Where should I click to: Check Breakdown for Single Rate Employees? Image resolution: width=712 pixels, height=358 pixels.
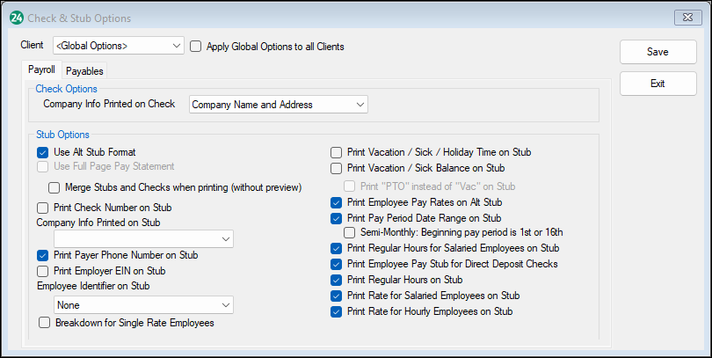tap(45, 323)
